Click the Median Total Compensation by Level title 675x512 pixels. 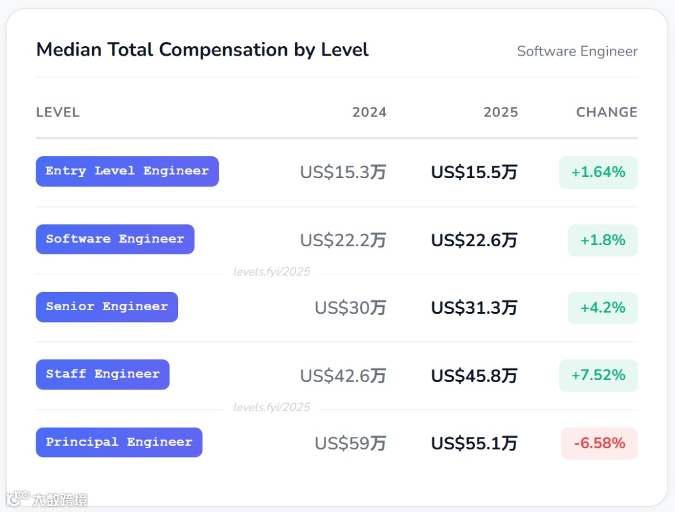(x=202, y=50)
